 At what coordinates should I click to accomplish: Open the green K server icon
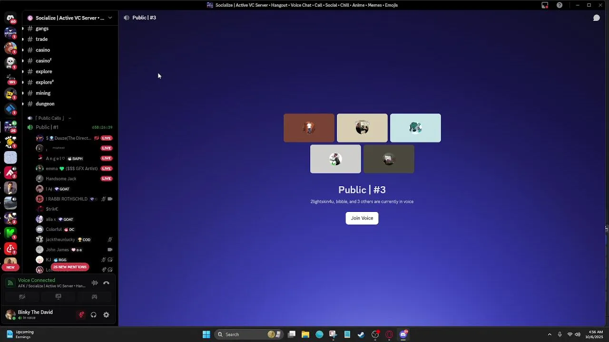click(10, 233)
